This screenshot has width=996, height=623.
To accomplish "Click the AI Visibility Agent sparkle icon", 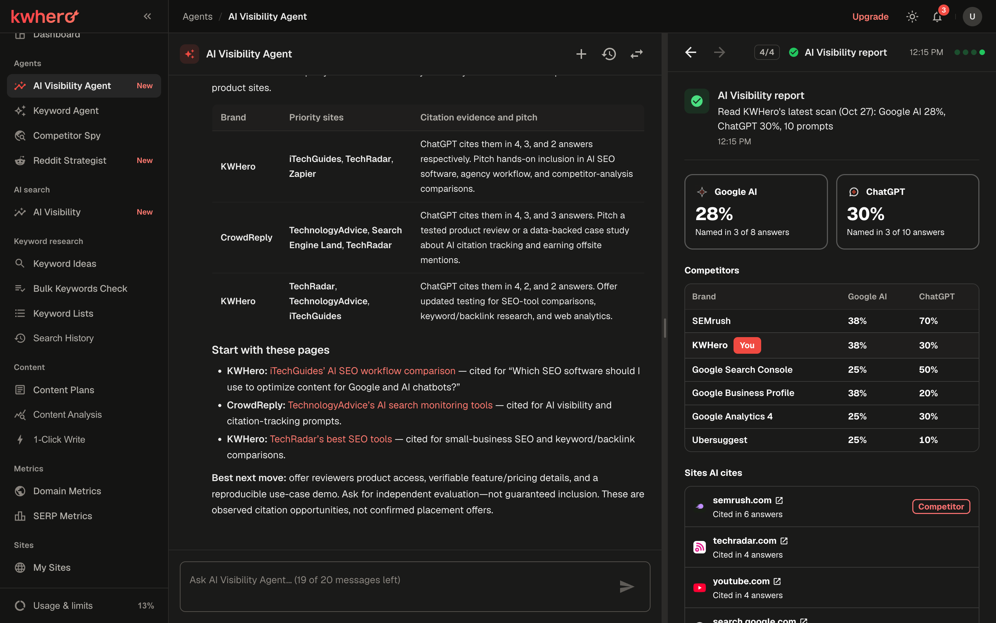I will click(189, 54).
